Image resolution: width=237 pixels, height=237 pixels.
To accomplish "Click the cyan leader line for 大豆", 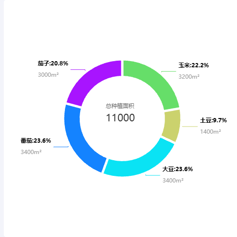I will click(153, 175).
